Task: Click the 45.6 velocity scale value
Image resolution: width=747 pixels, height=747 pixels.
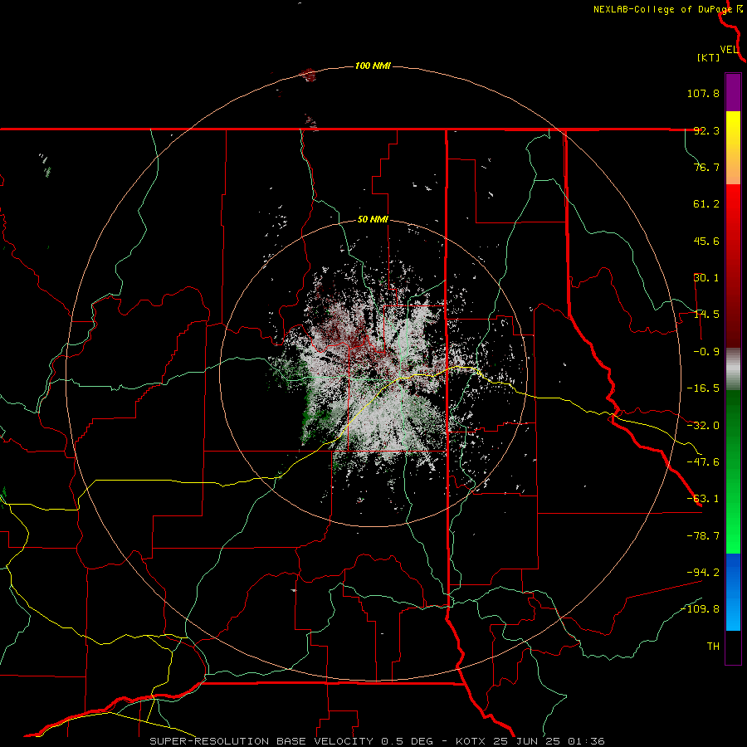Action: (706, 241)
